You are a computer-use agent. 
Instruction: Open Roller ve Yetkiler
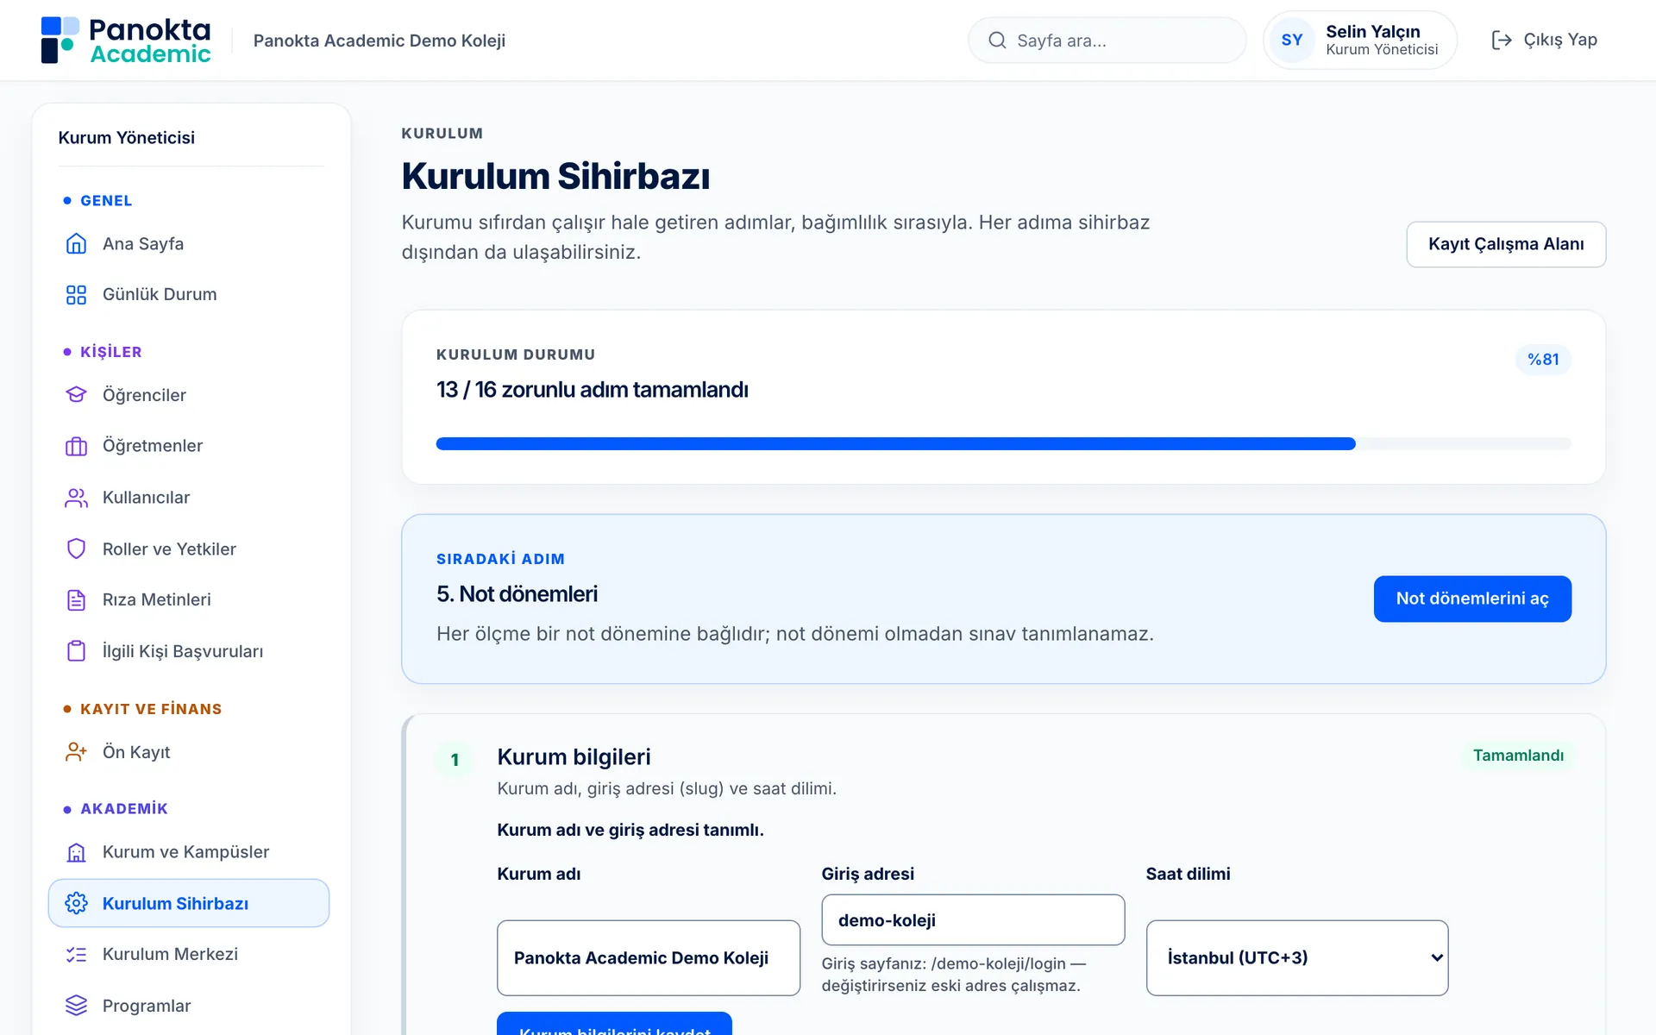pos(189,549)
